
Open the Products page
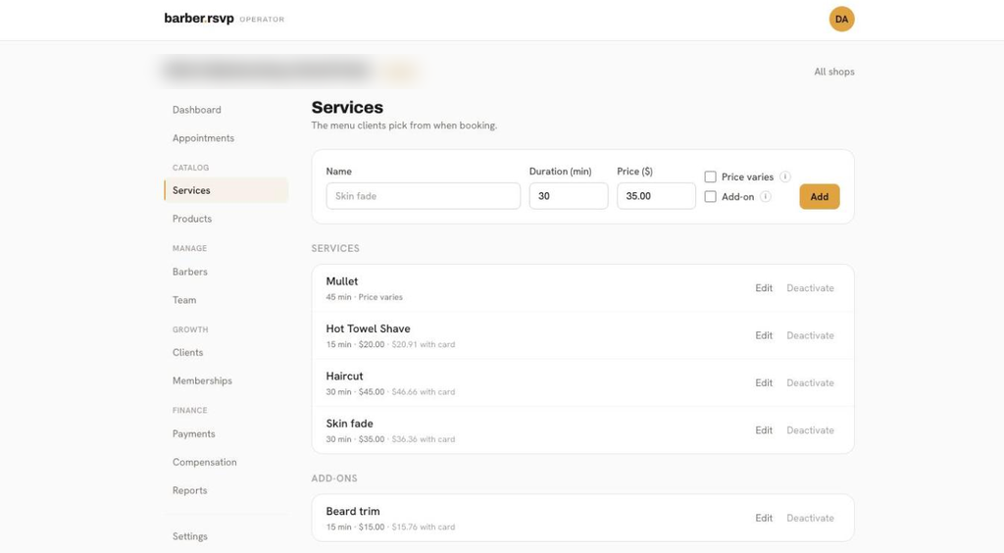click(191, 219)
